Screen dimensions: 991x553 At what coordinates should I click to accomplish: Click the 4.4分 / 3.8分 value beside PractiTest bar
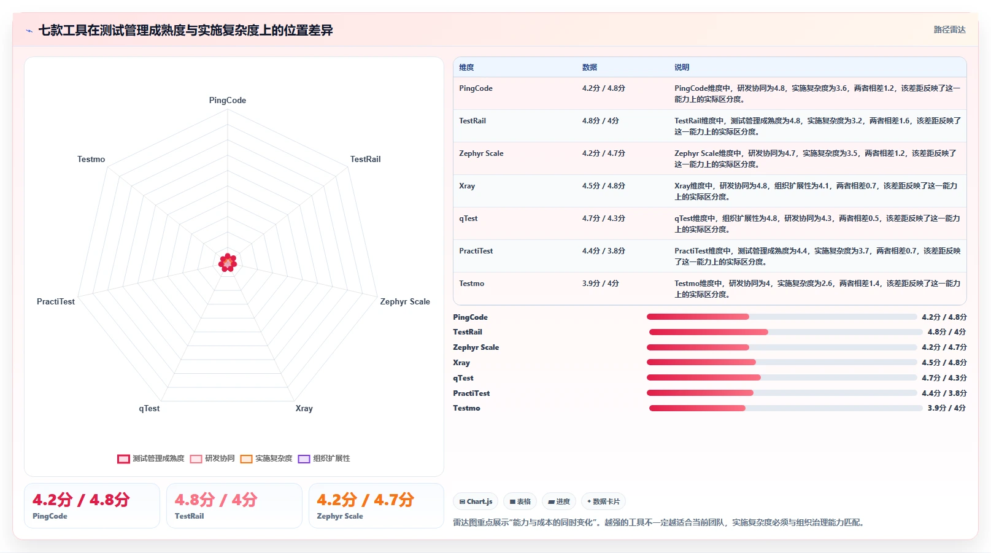click(944, 393)
